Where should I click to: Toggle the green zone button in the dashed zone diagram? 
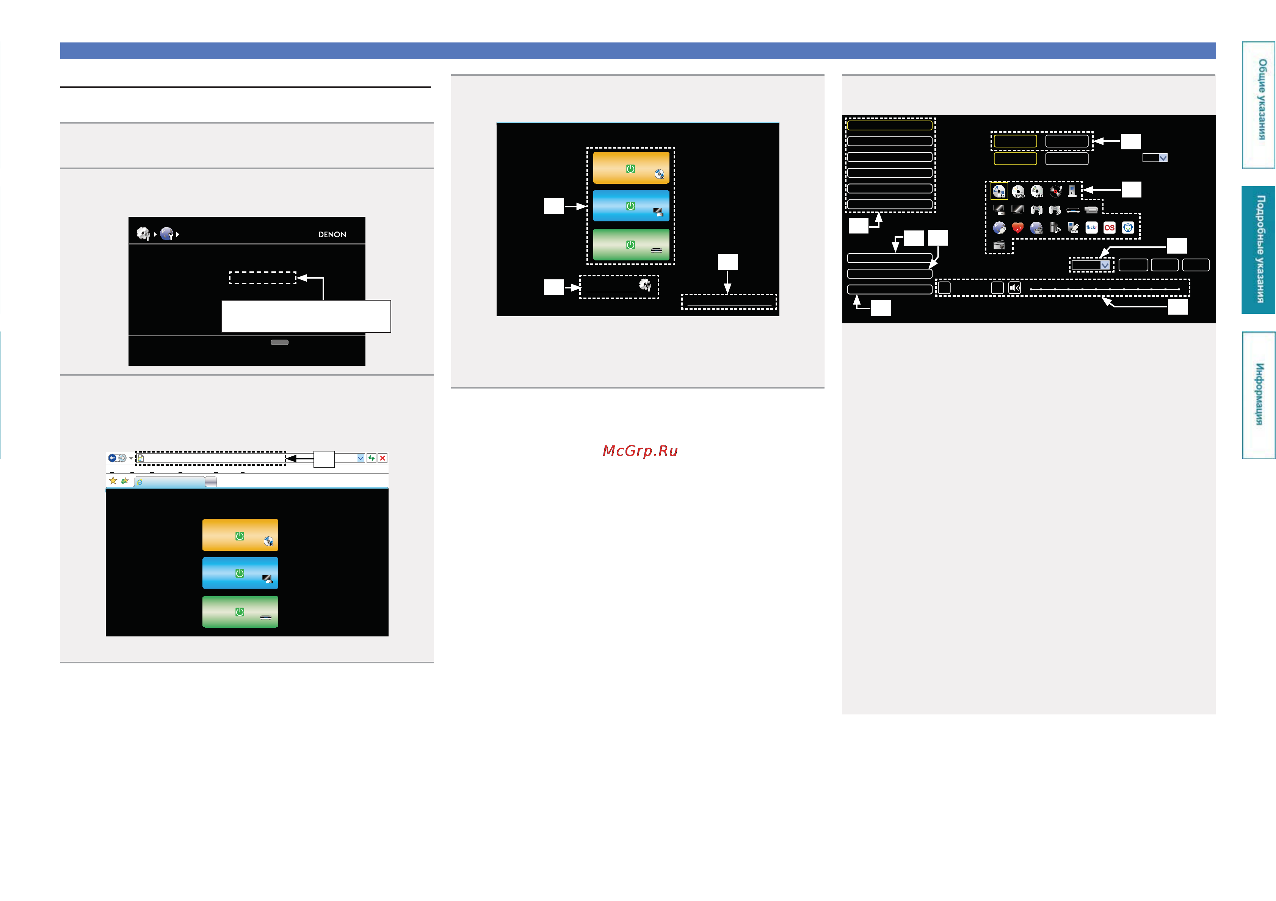click(631, 244)
